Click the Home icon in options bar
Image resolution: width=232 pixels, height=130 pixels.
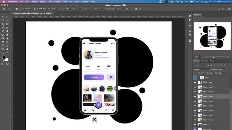[x=4, y=9]
